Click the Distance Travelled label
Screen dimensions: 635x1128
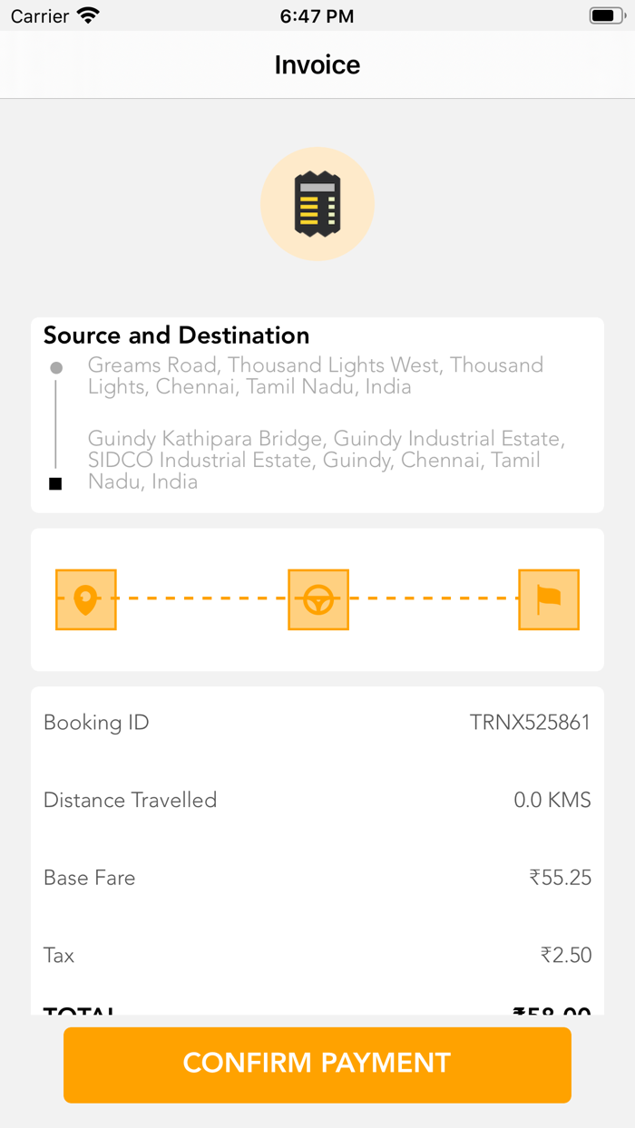(130, 801)
